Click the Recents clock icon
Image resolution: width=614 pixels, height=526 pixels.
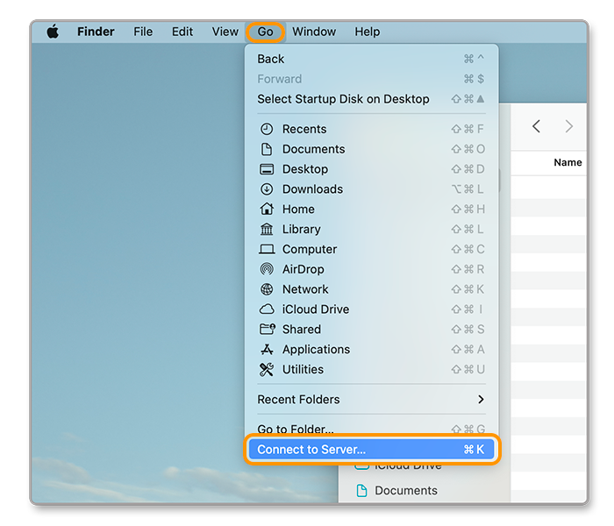[267, 129]
